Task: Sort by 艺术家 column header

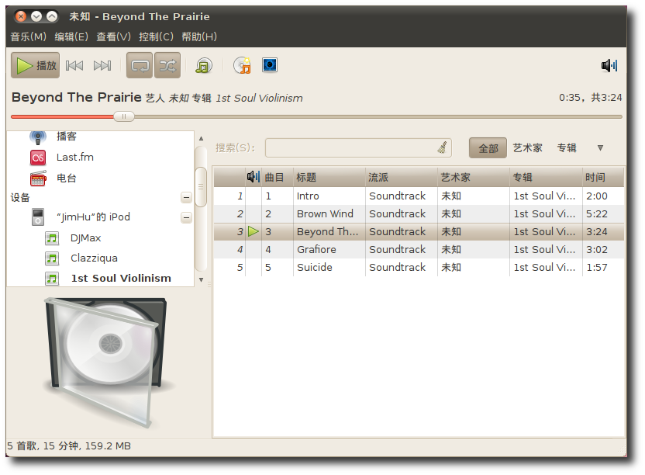Action: pyautogui.click(x=474, y=177)
